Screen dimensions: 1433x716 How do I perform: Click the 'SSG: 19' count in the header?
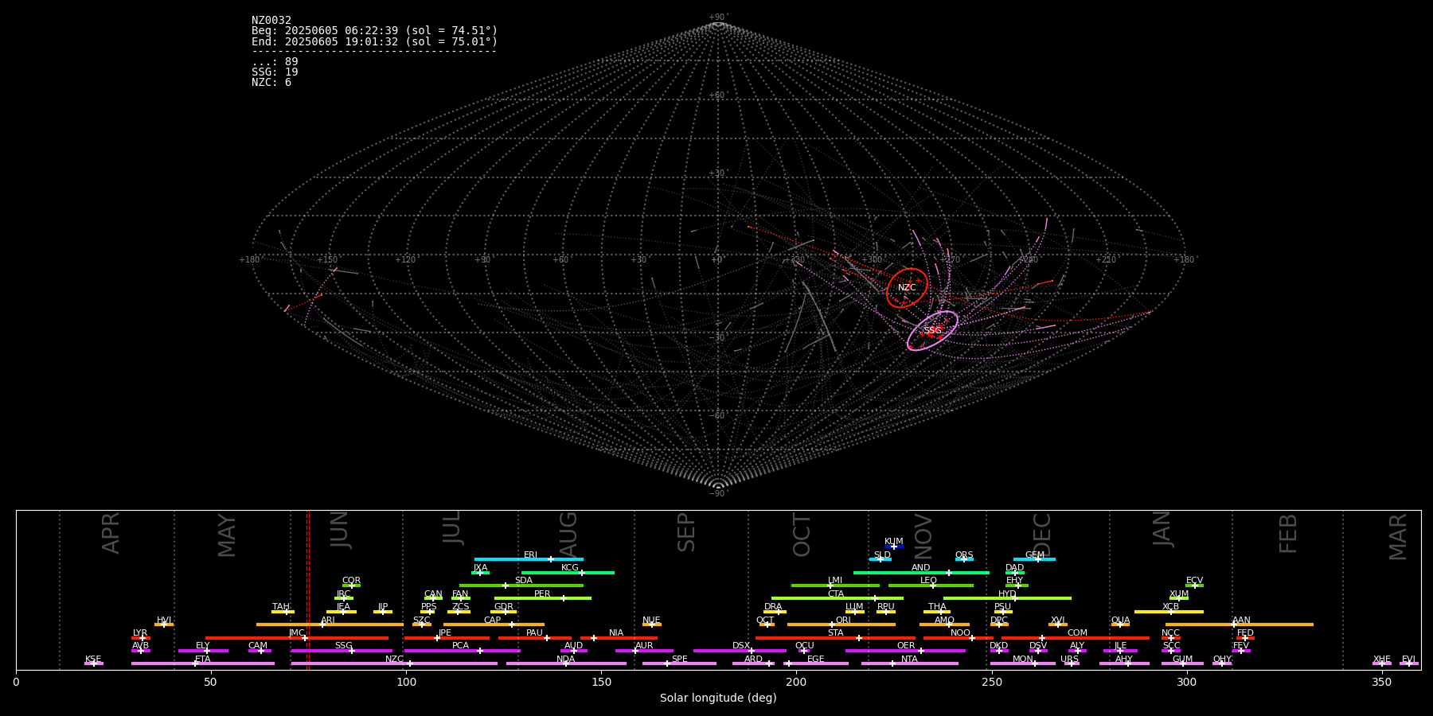tap(275, 72)
